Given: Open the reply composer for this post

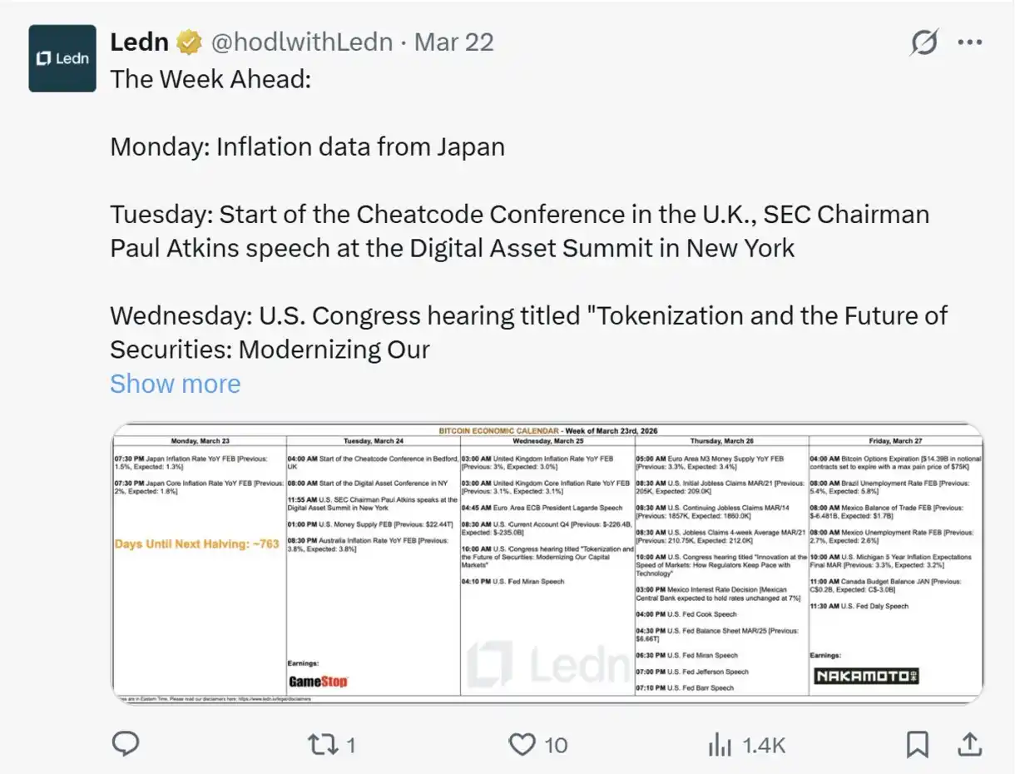Looking at the screenshot, I should coord(125,744).
